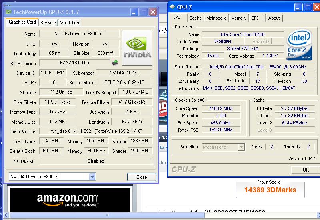This screenshot has width=320, height=220.
Task: Click the 14389 3DMarks score
Action: (x=270, y=190)
